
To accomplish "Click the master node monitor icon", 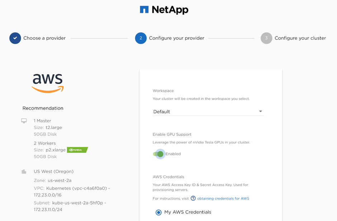I will 24,121.
